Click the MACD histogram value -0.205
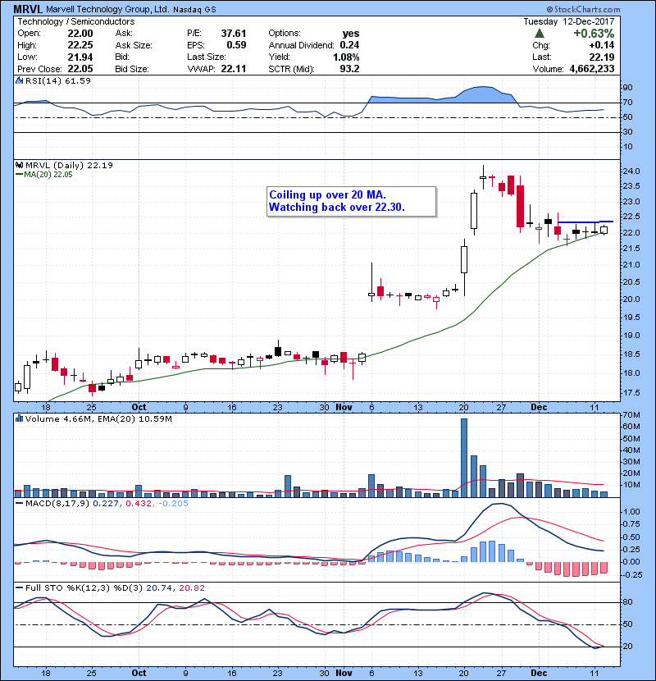Viewport: 656px width, 681px height. (173, 504)
